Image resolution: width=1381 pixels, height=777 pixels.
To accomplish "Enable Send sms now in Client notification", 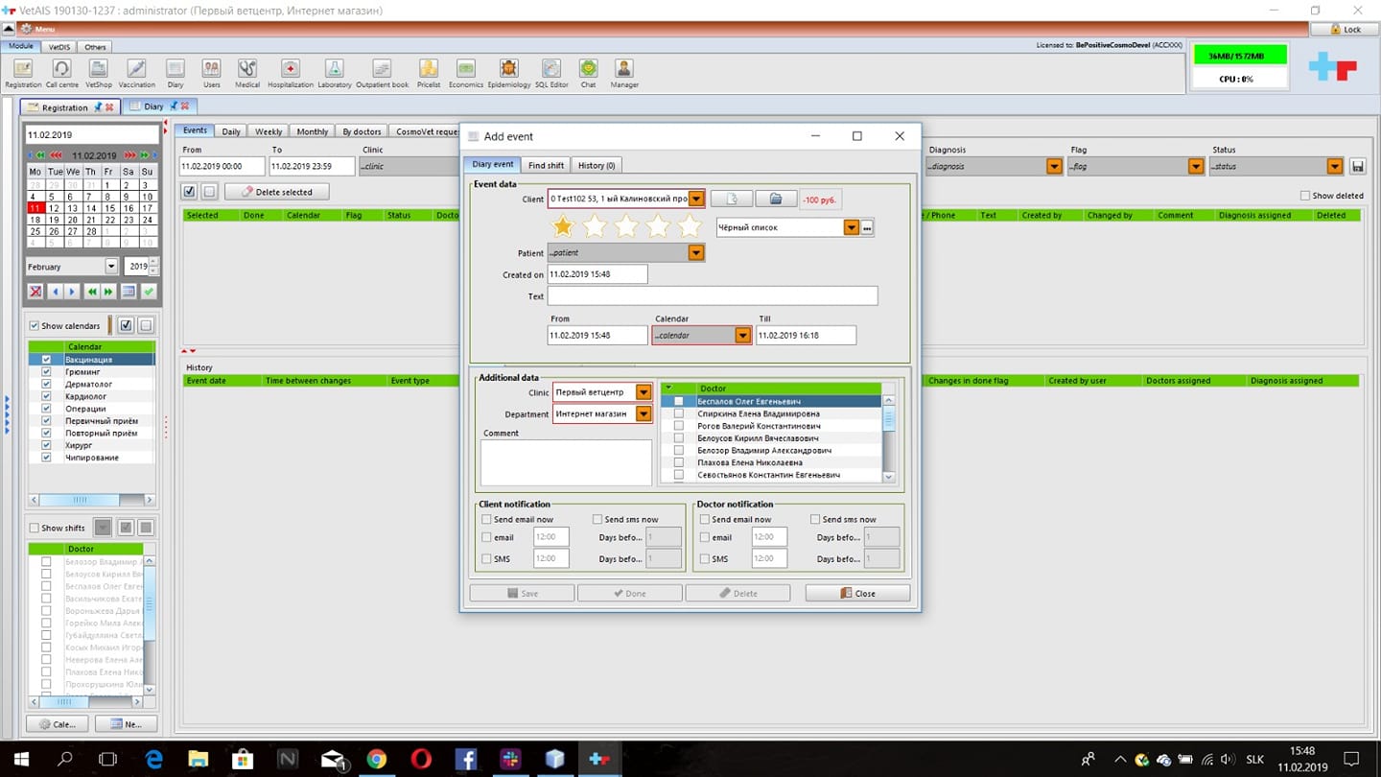I will (597, 519).
